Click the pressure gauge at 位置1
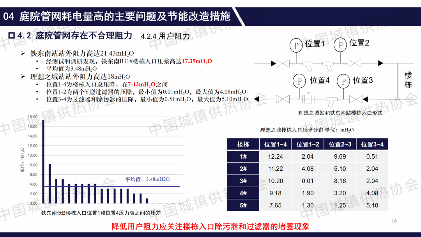 click(297, 46)
